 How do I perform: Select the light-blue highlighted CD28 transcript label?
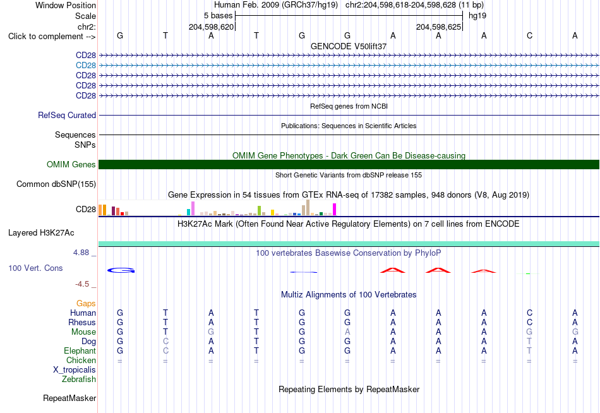tap(86, 66)
